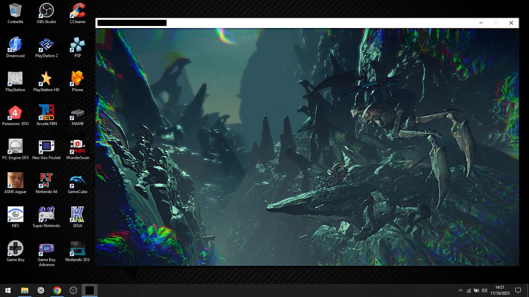Launch the PlayStation 2 emulator shortcut
This screenshot has width=529, height=297.
click(x=46, y=45)
